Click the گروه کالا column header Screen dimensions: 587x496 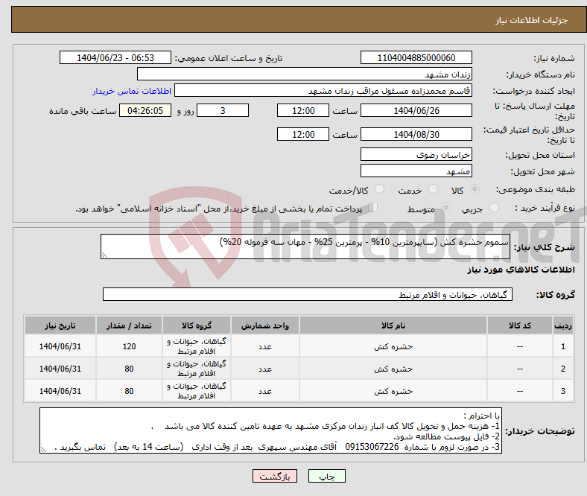point(197,325)
